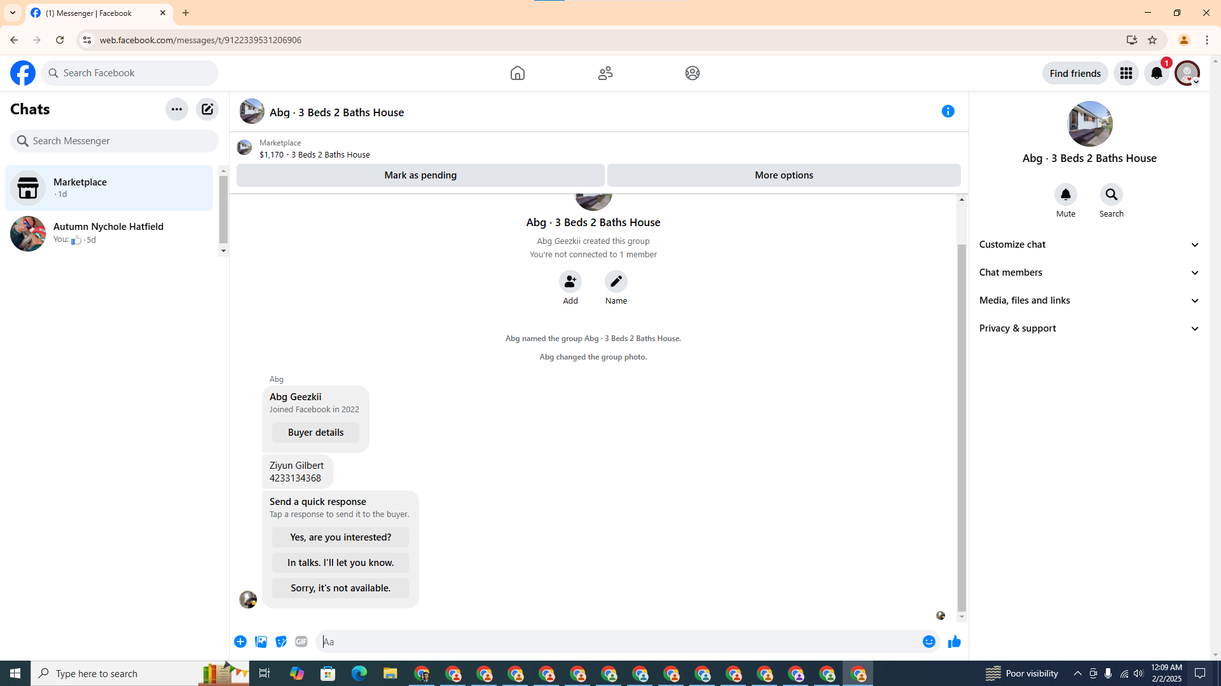This screenshot has height=686, width=1221.
Task: Open notifications bell icon
Action: tap(1156, 74)
